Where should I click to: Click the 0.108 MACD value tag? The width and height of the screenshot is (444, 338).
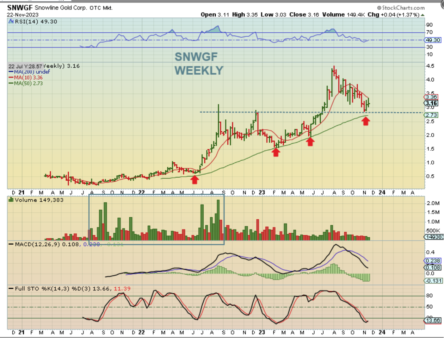pos(433,268)
